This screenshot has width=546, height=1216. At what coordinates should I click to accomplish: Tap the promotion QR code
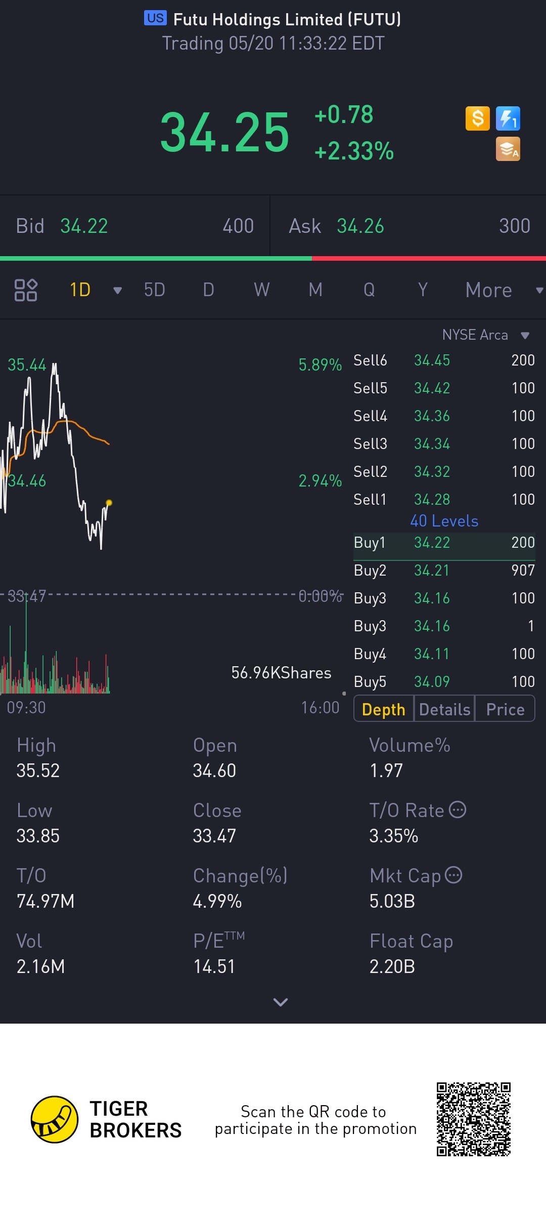(x=474, y=1119)
